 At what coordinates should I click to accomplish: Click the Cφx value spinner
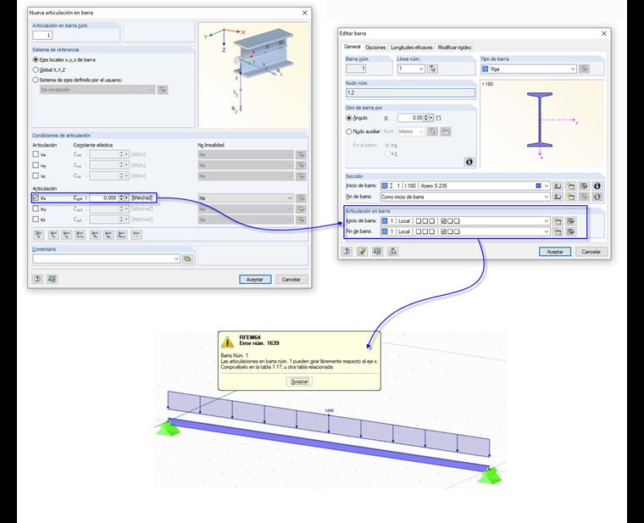click(121, 198)
